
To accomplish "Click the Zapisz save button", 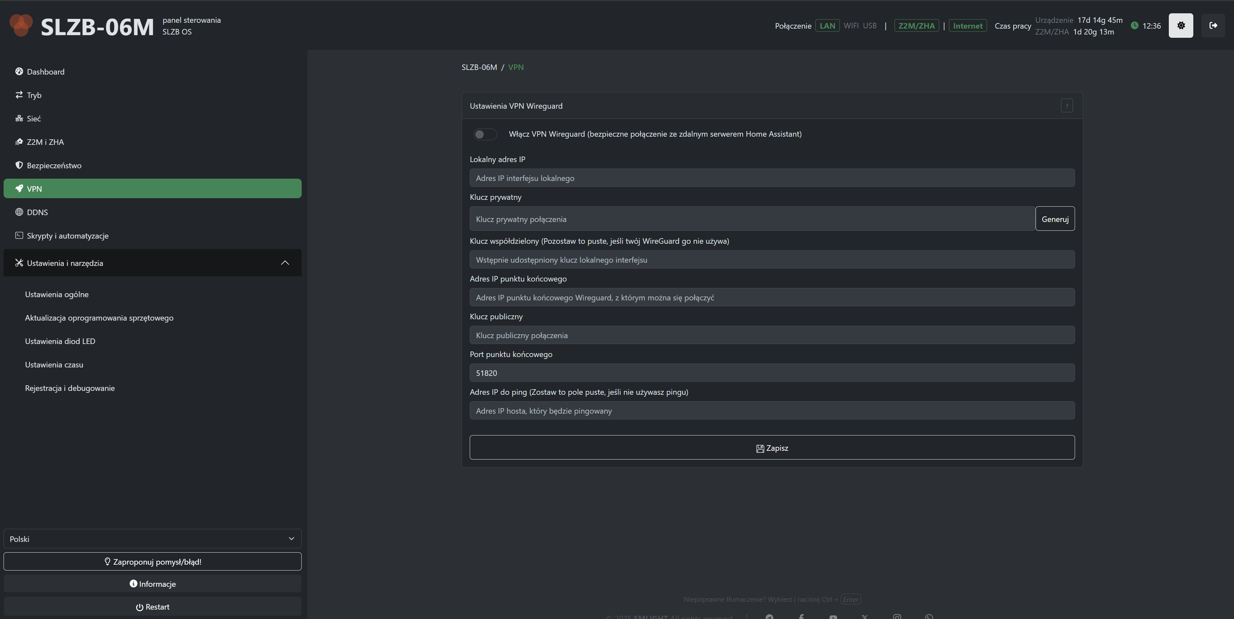I will click(x=772, y=447).
